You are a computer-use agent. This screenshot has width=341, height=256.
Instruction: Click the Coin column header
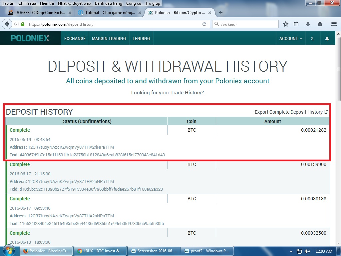pos(191,121)
